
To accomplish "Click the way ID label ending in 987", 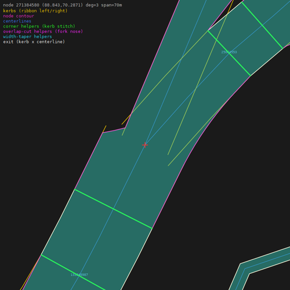I will [79, 275].
